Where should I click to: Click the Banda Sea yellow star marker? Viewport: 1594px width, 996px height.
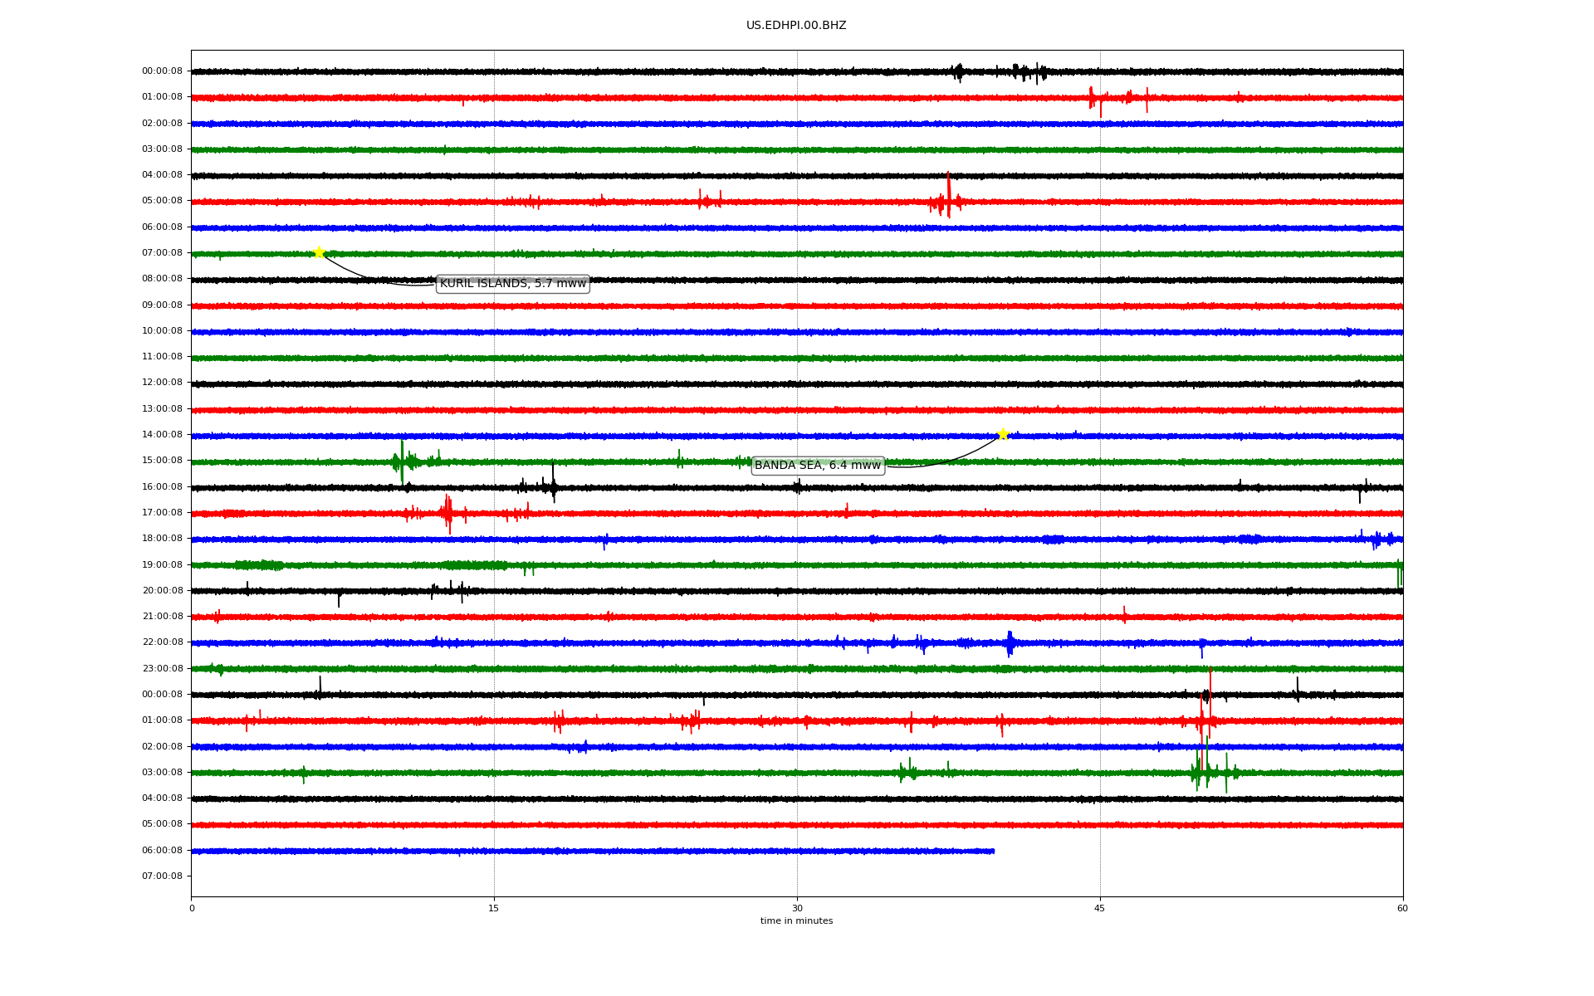1003,434
